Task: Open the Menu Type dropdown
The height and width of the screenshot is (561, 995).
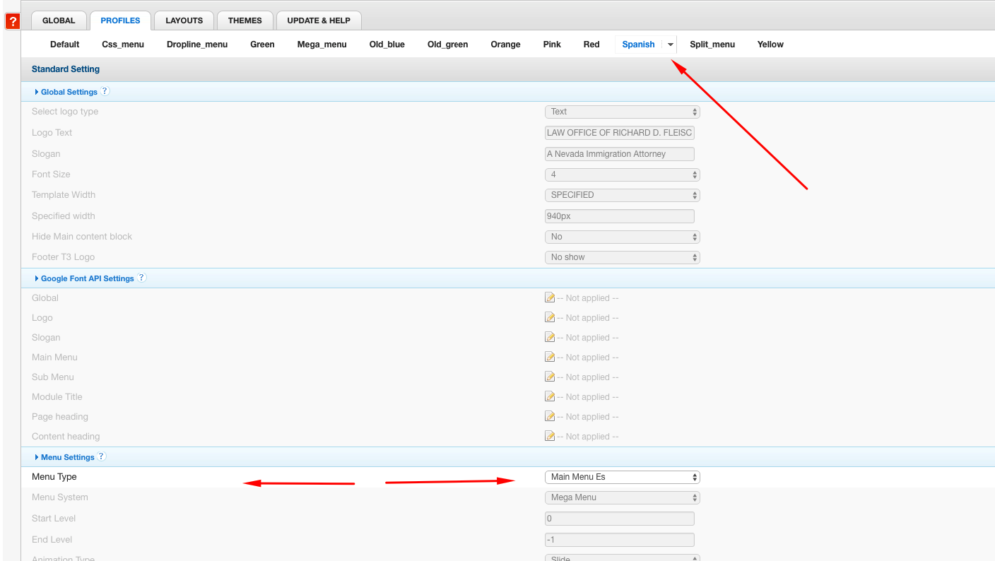Action: pos(622,477)
